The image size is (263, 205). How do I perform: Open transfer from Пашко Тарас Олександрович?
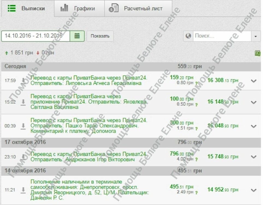(x=89, y=126)
